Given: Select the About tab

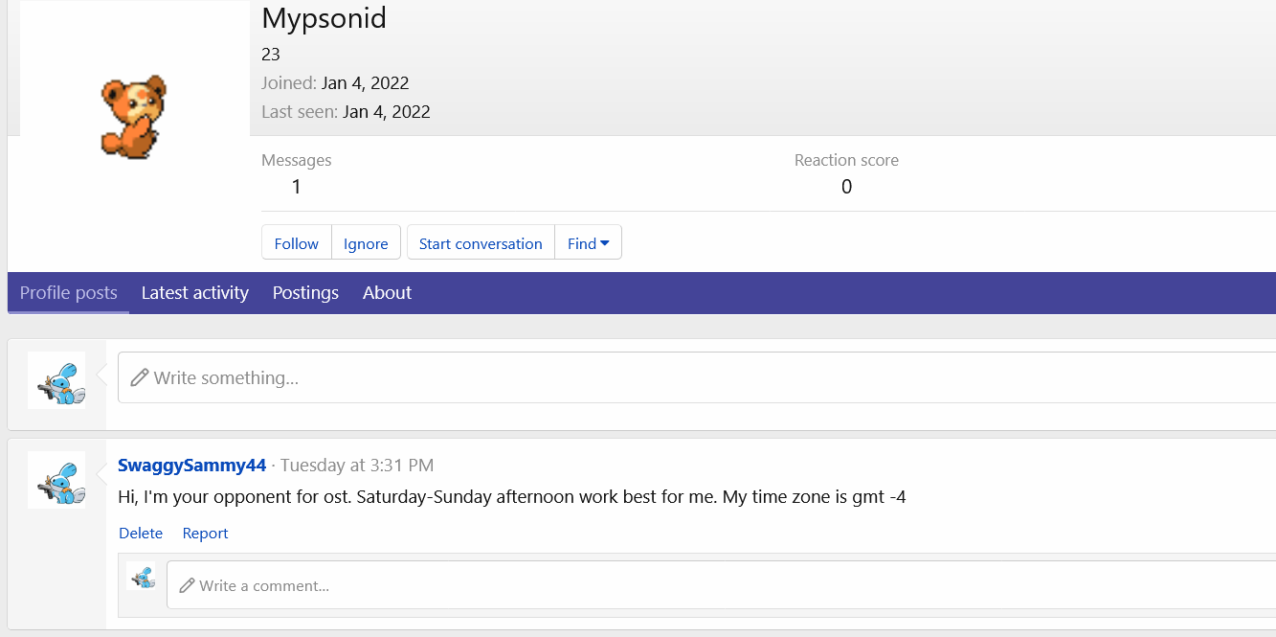Looking at the screenshot, I should [x=387, y=293].
